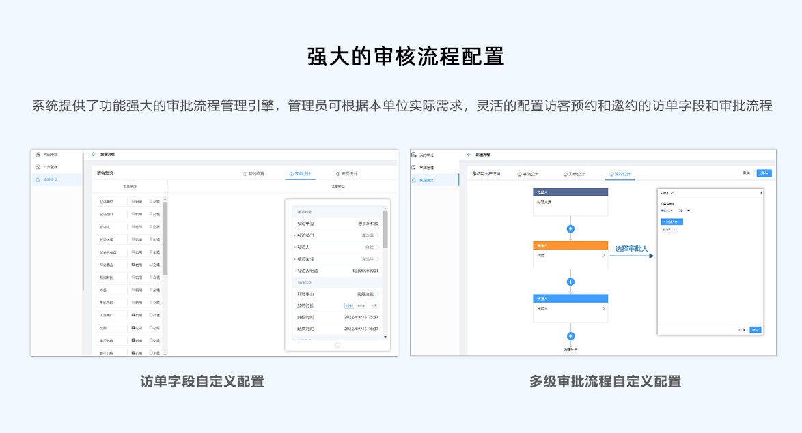Click the plus node below the blue card
This screenshot has height=433, width=802.
[x=570, y=335]
